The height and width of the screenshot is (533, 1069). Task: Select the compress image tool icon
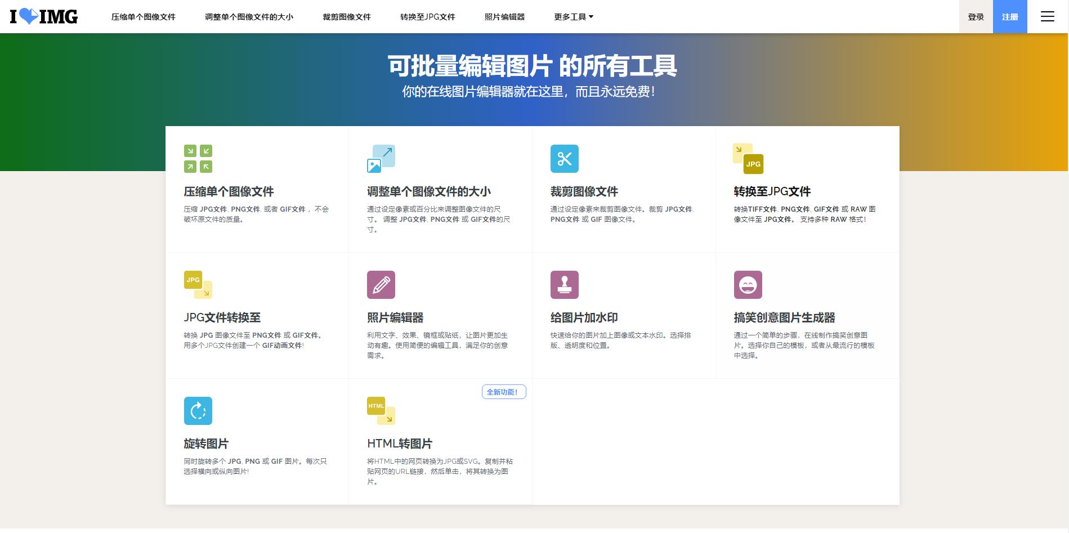point(198,158)
